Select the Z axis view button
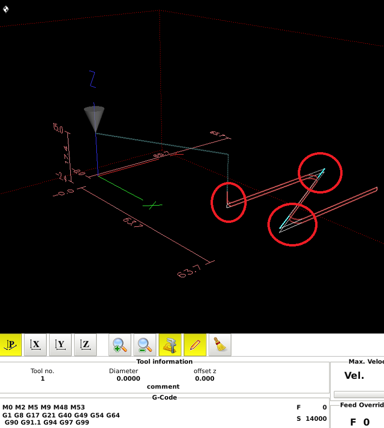 pyautogui.click(x=85, y=345)
